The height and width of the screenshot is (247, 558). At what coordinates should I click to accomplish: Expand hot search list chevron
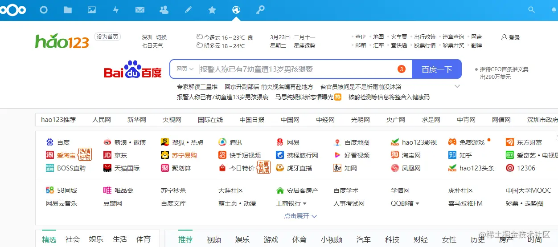(457, 87)
